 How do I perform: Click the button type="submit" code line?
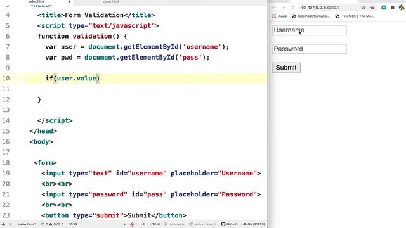pyautogui.click(x=114, y=215)
